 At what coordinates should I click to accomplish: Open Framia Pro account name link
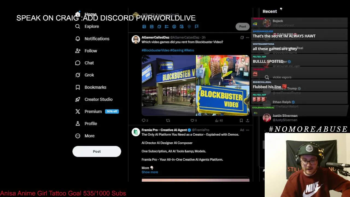(164, 130)
